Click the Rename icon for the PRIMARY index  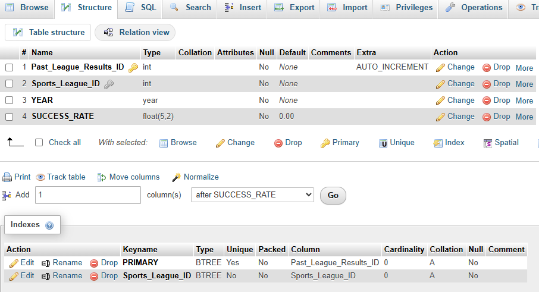46,263
